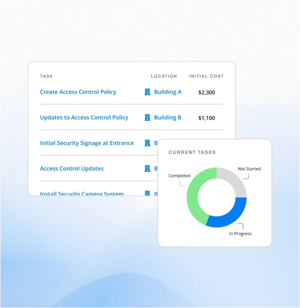This screenshot has height=308, width=300.
Task: Open the Create Access Control Policy task
Action: point(78,92)
